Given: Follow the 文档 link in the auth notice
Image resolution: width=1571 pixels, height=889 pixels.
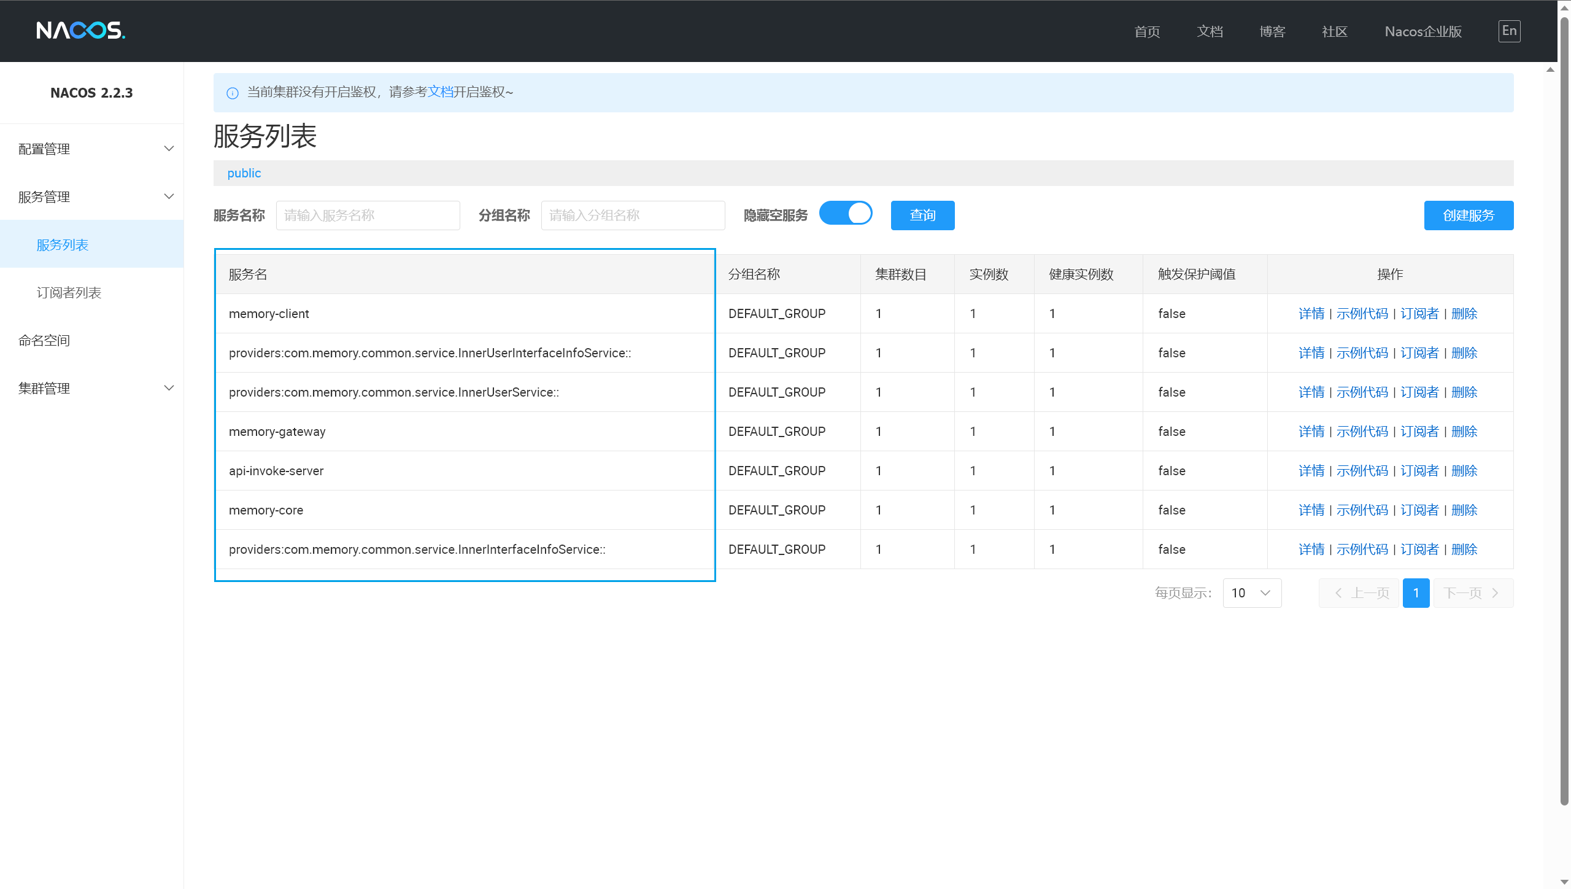Looking at the screenshot, I should 440,92.
